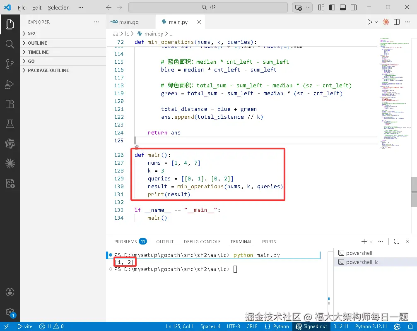Open remote window button in status bar
The image size is (417, 331).
click(6, 326)
